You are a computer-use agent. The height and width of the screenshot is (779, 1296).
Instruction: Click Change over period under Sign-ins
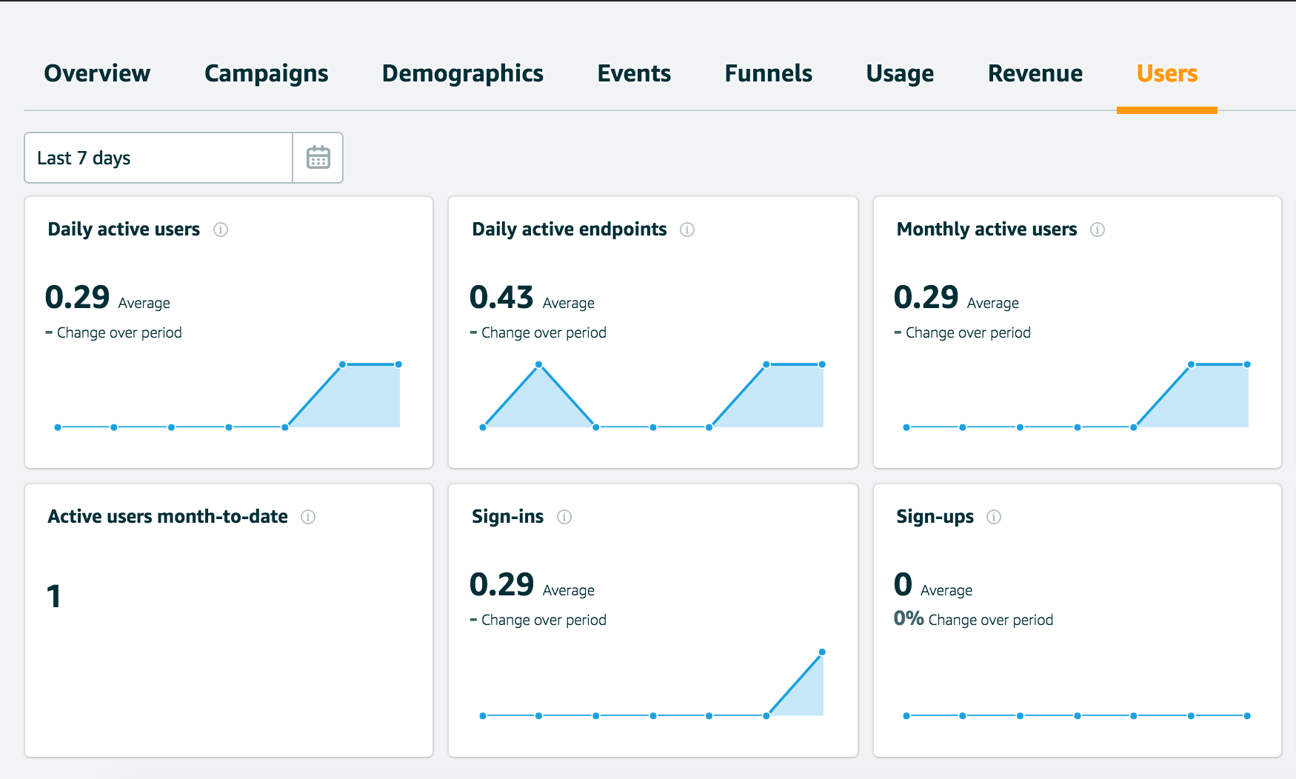pos(544,620)
